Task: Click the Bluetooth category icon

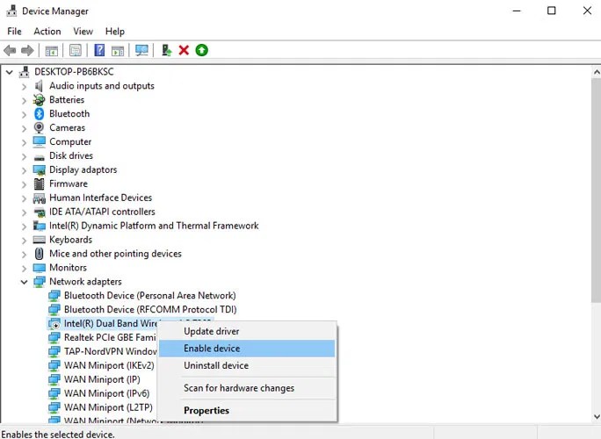Action: pyautogui.click(x=39, y=114)
